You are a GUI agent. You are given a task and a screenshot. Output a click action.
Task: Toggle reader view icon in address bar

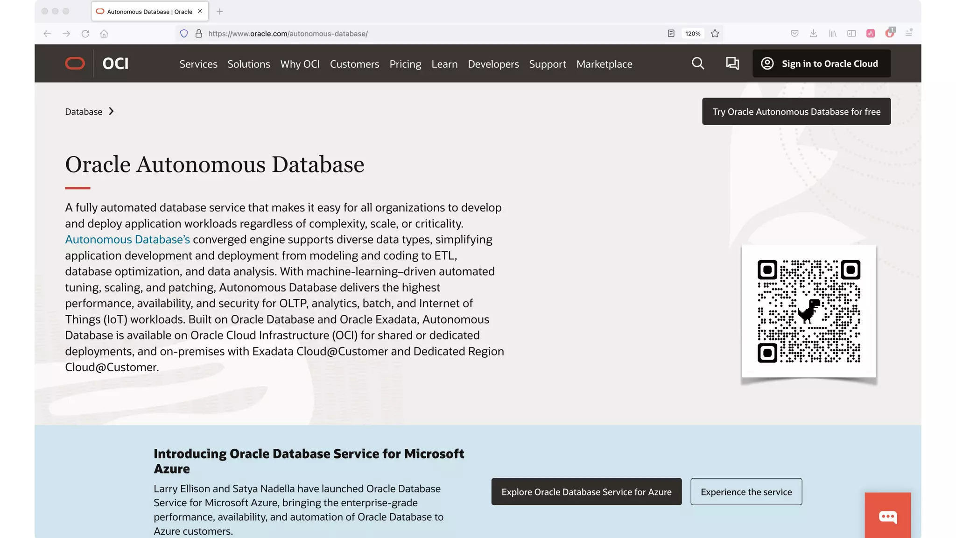pyautogui.click(x=671, y=34)
